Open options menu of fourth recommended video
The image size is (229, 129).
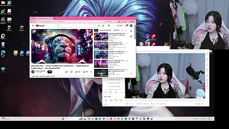point(127,61)
